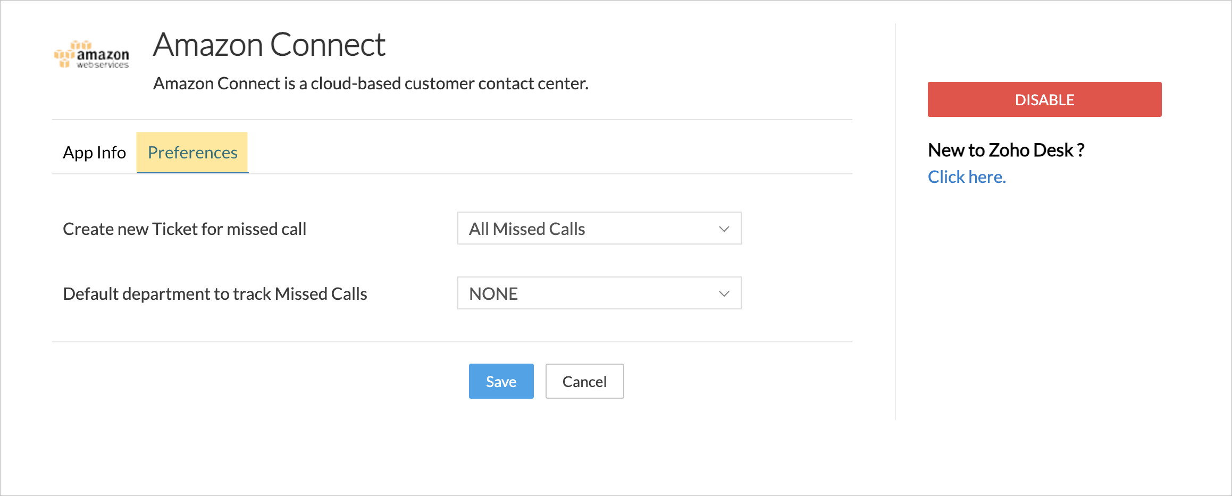Click the Amazon Web Services logo
The height and width of the screenshot is (496, 1232).
[91, 55]
